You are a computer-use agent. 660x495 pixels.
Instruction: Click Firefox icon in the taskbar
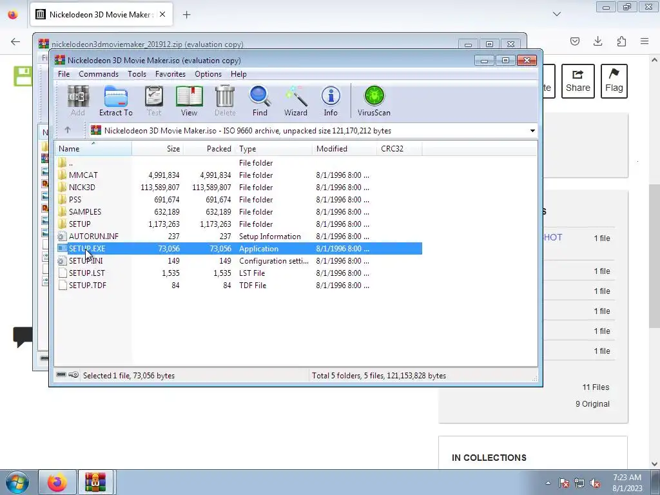point(57,482)
